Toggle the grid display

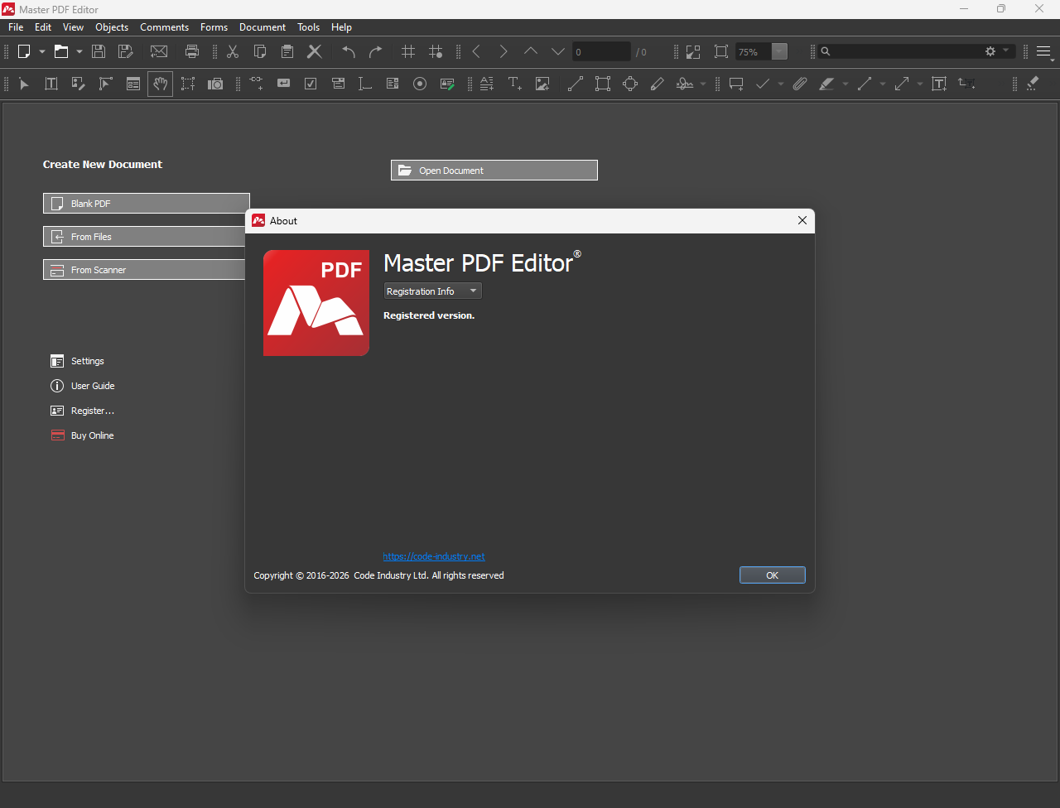408,51
